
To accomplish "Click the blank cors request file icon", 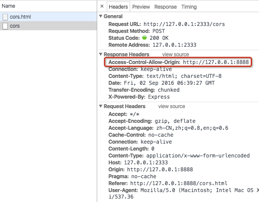I will point(5,26).
